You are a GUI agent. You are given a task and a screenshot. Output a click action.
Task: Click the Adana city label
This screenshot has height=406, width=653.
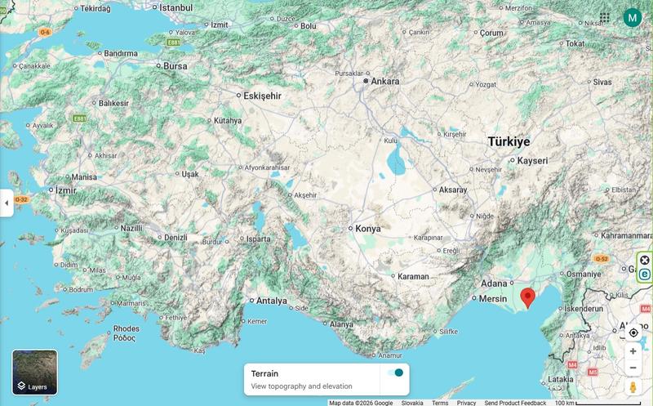494,283
